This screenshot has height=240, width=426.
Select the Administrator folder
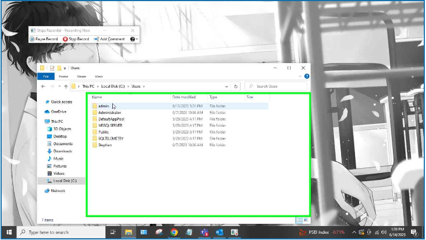coord(110,112)
